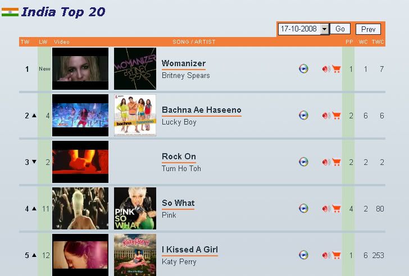Image resolution: width=409 pixels, height=276 pixels.
Task: Click the Rock On video thumbnail
Action: (80, 162)
